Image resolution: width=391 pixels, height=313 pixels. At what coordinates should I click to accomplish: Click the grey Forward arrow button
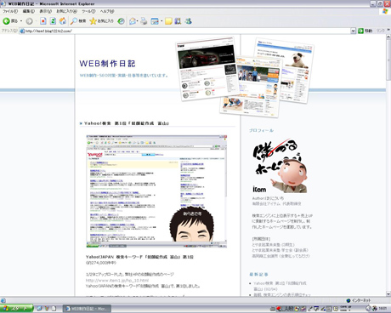[29, 21]
